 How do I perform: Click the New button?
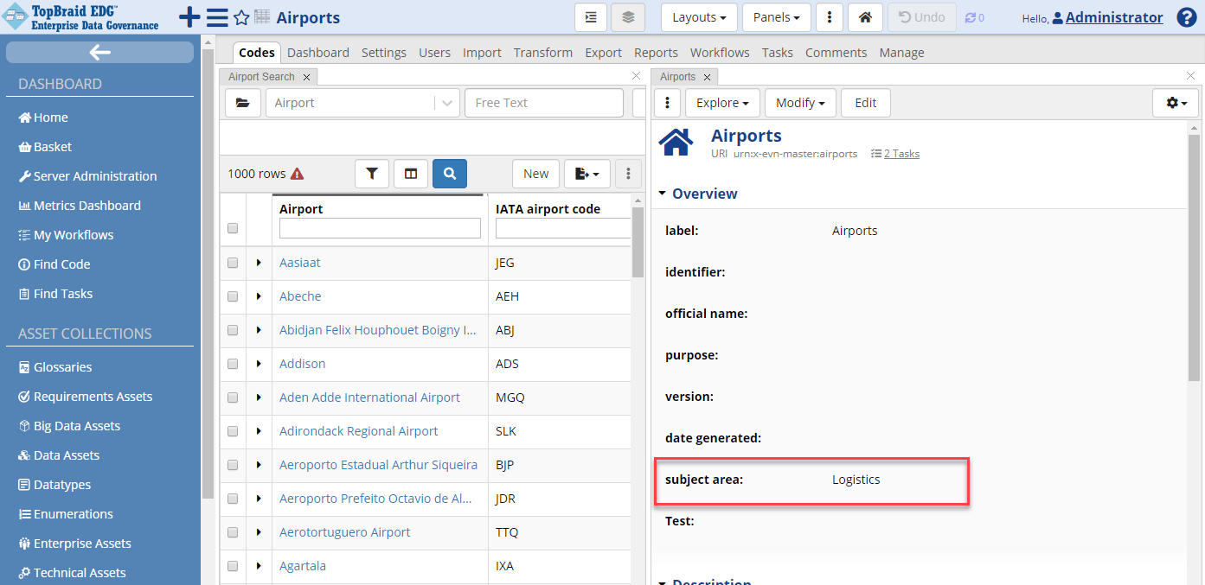pyautogui.click(x=535, y=174)
